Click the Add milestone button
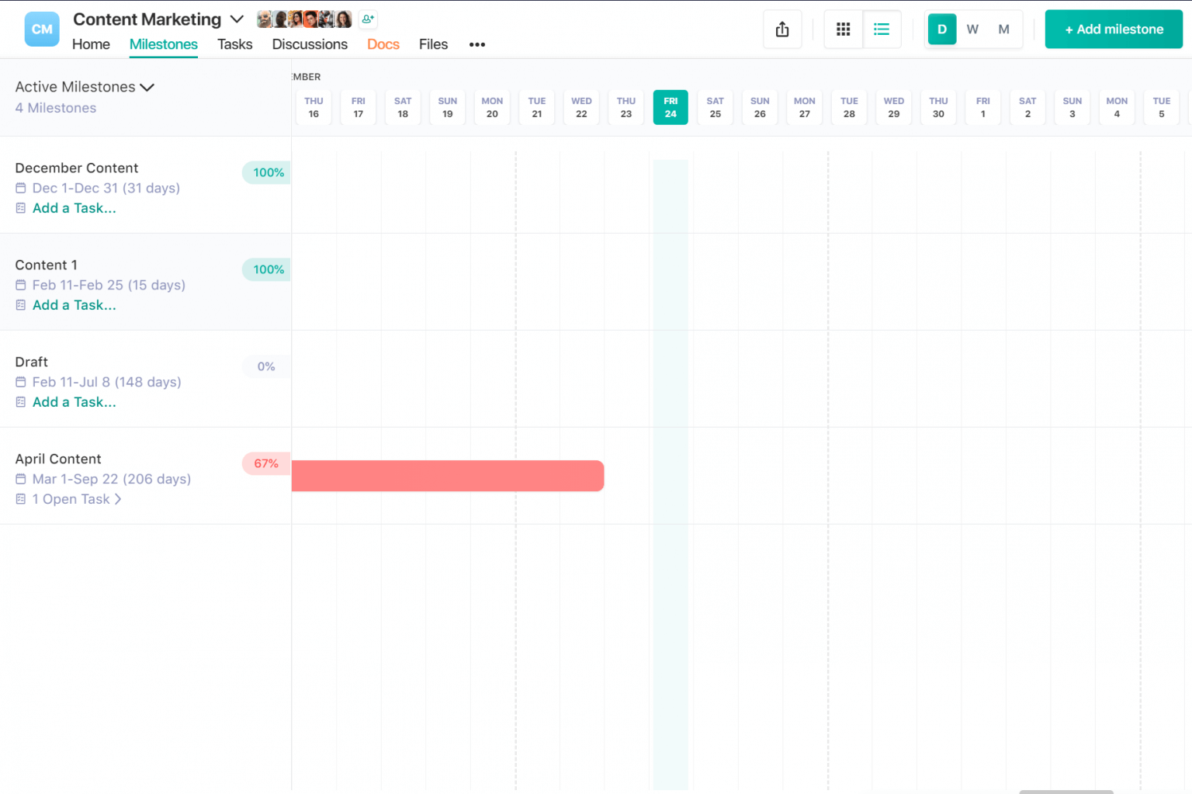 coord(1114,29)
